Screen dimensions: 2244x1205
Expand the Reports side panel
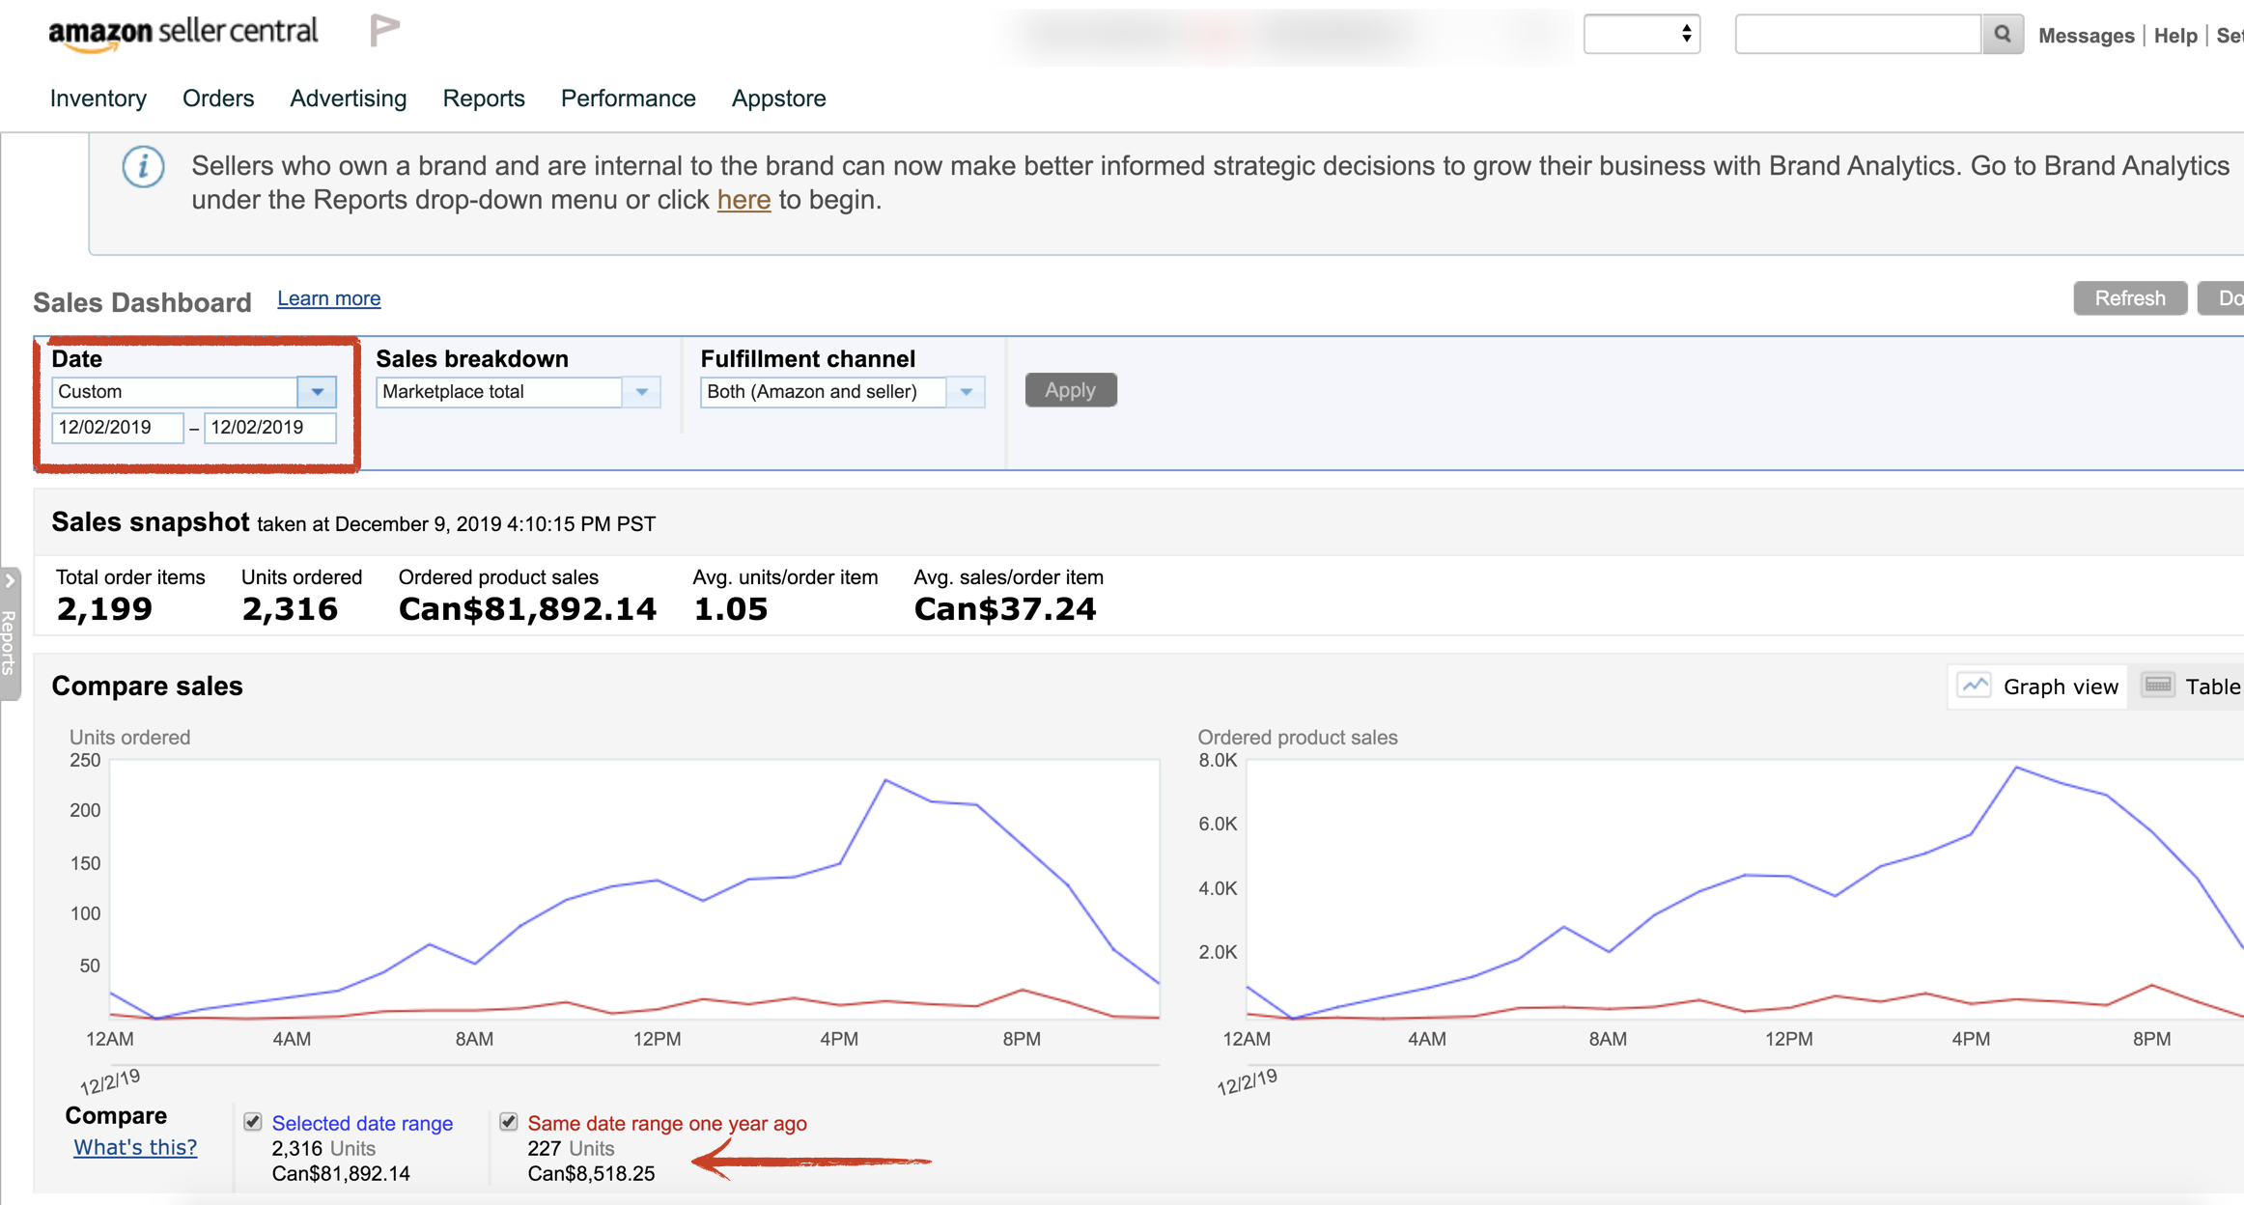(10, 632)
